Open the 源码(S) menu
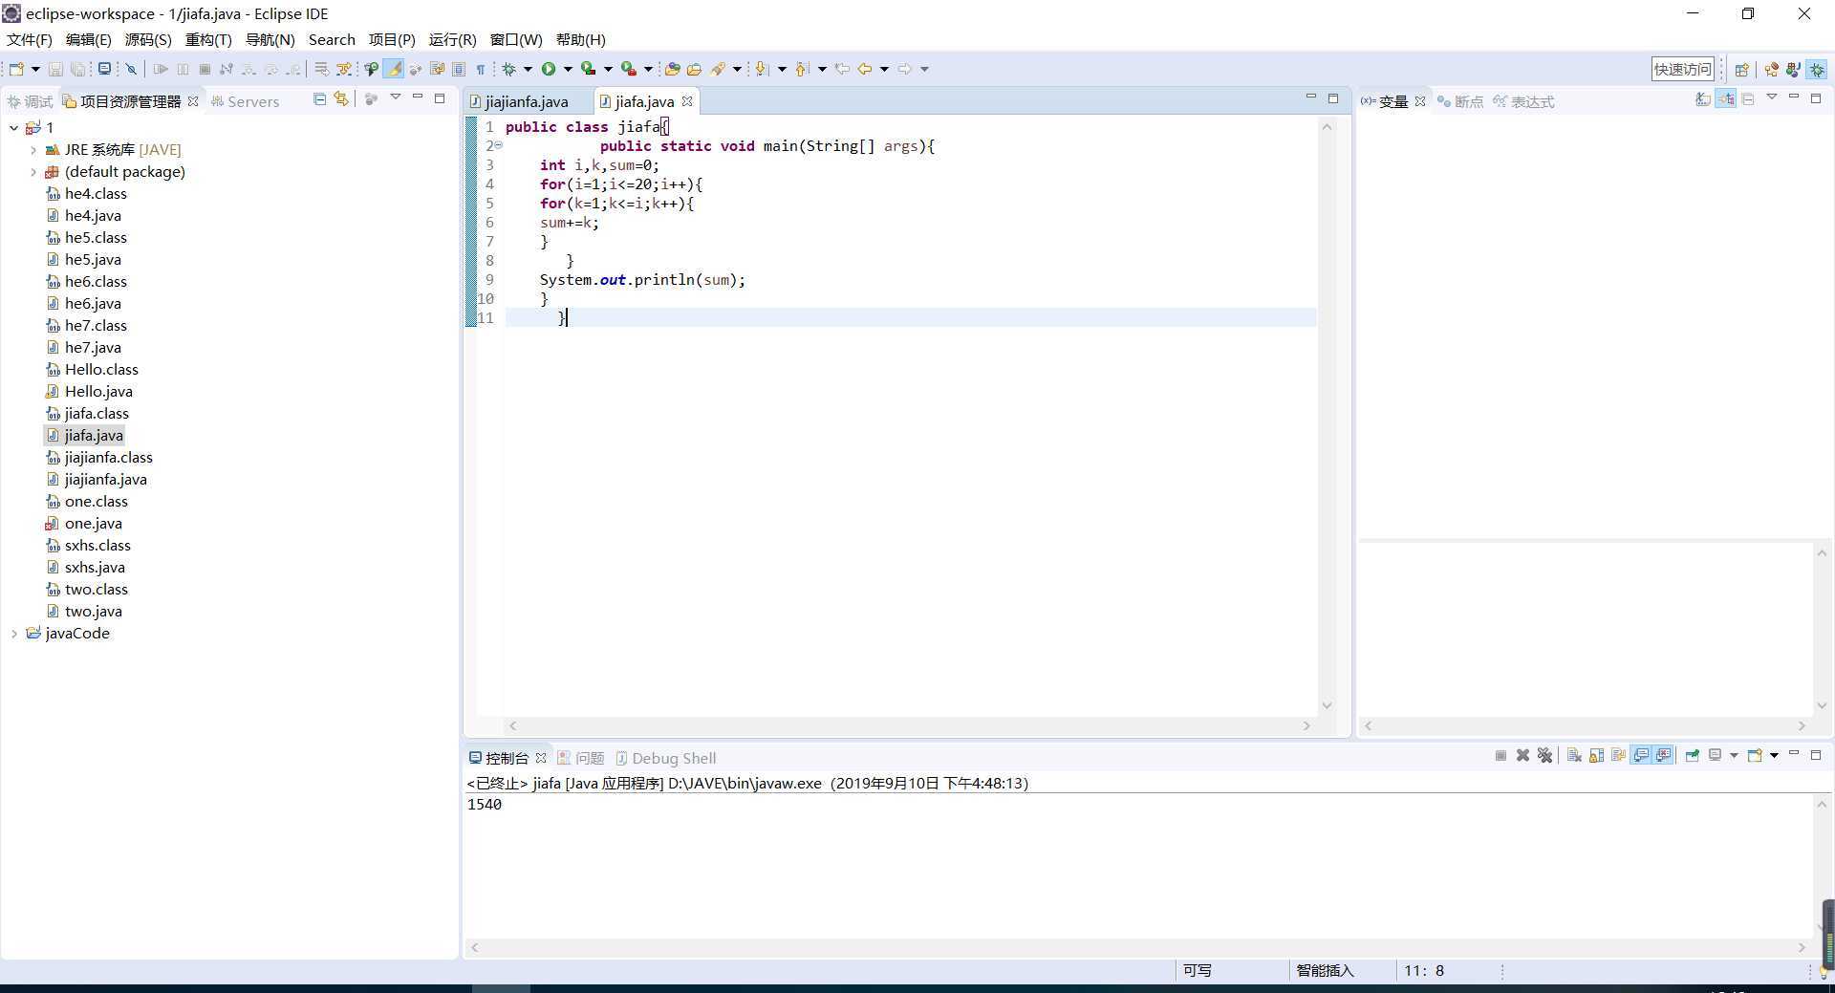The image size is (1835, 993). coord(148,39)
